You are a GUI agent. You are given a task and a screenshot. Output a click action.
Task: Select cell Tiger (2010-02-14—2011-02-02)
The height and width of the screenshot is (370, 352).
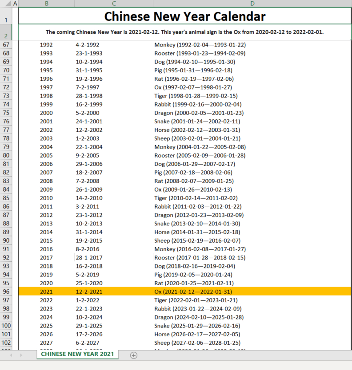[252, 198]
